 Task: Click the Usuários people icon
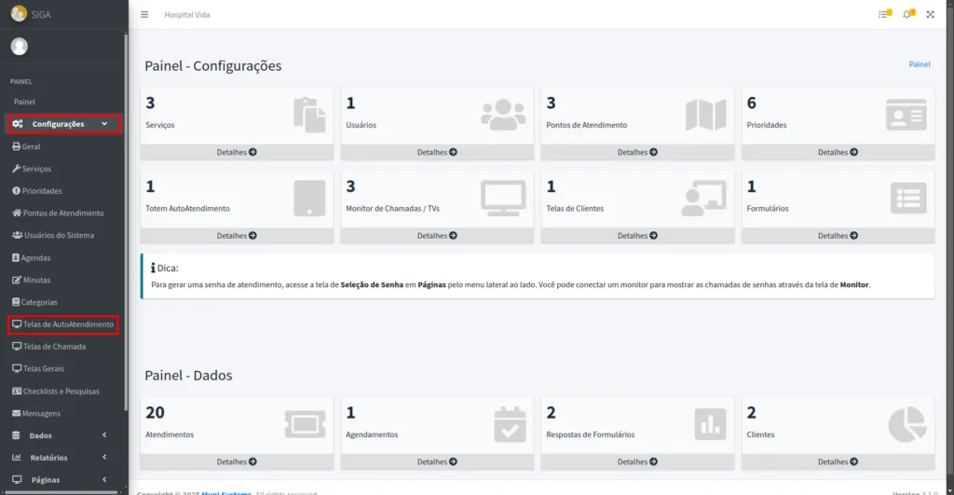(503, 115)
